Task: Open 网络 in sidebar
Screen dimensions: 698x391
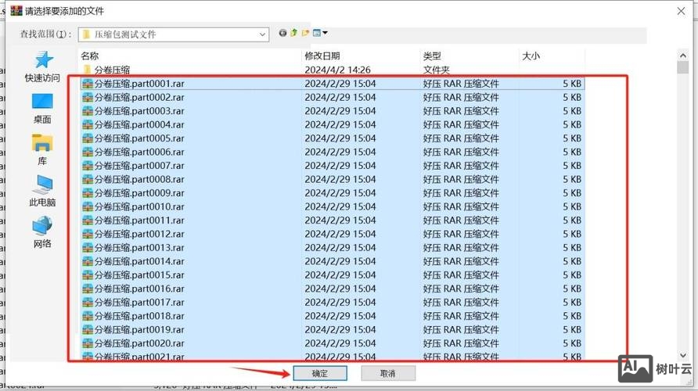Action: pos(42,232)
